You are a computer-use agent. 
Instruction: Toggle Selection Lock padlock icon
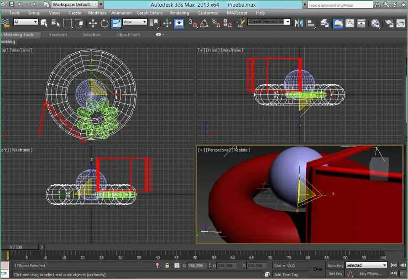click(167, 265)
